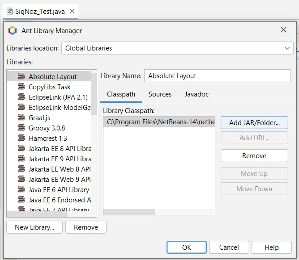
Task: Select Jakarta EE 9 API Library entry
Action: tap(49, 159)
